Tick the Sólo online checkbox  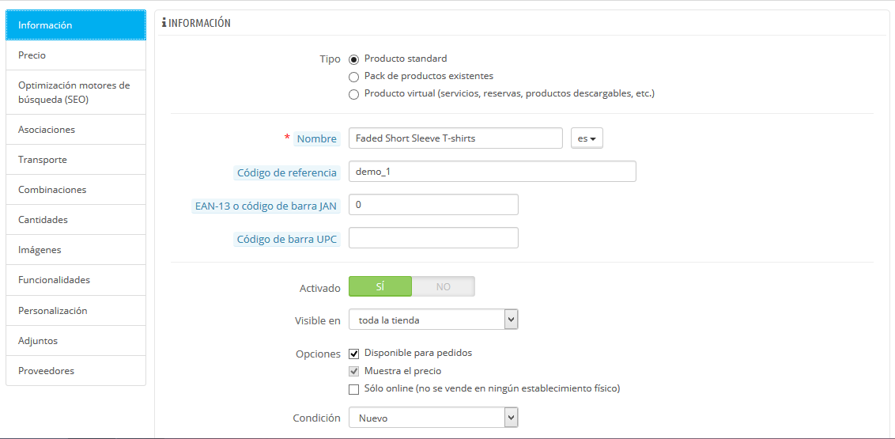tap(354, 389)
